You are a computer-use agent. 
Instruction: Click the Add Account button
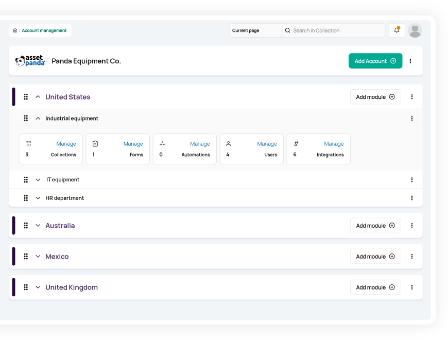pyautogui.click(x=375, y=61)
